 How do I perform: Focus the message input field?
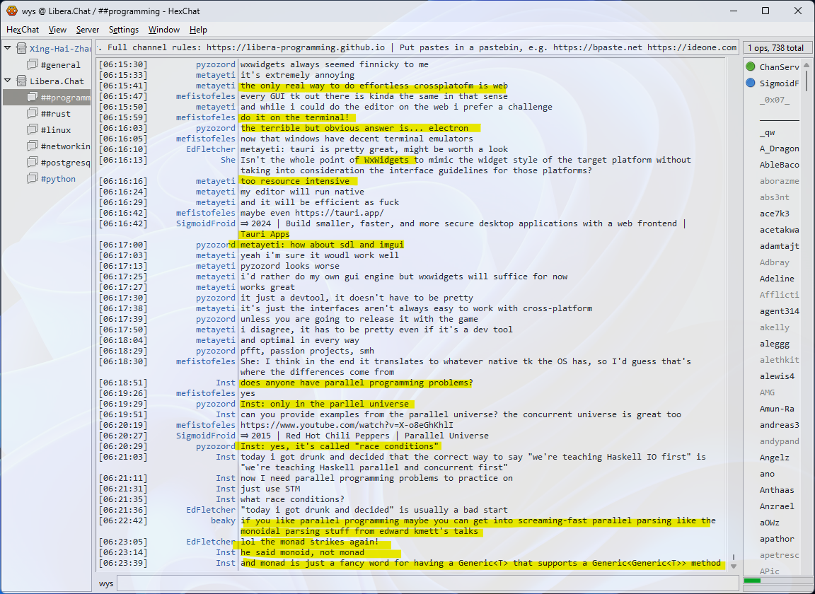coord(424,583)
